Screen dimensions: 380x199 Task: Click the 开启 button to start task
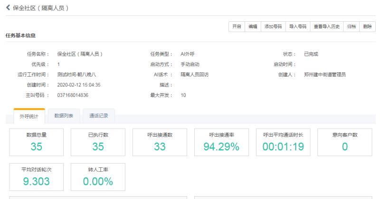tap(236, 27)
